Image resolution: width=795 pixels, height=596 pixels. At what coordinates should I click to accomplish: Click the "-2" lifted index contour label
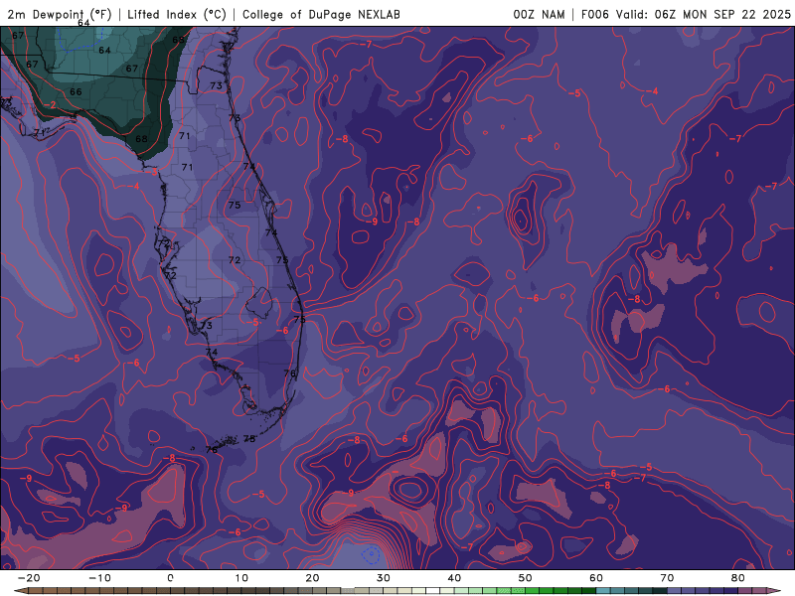click(50, 105)
